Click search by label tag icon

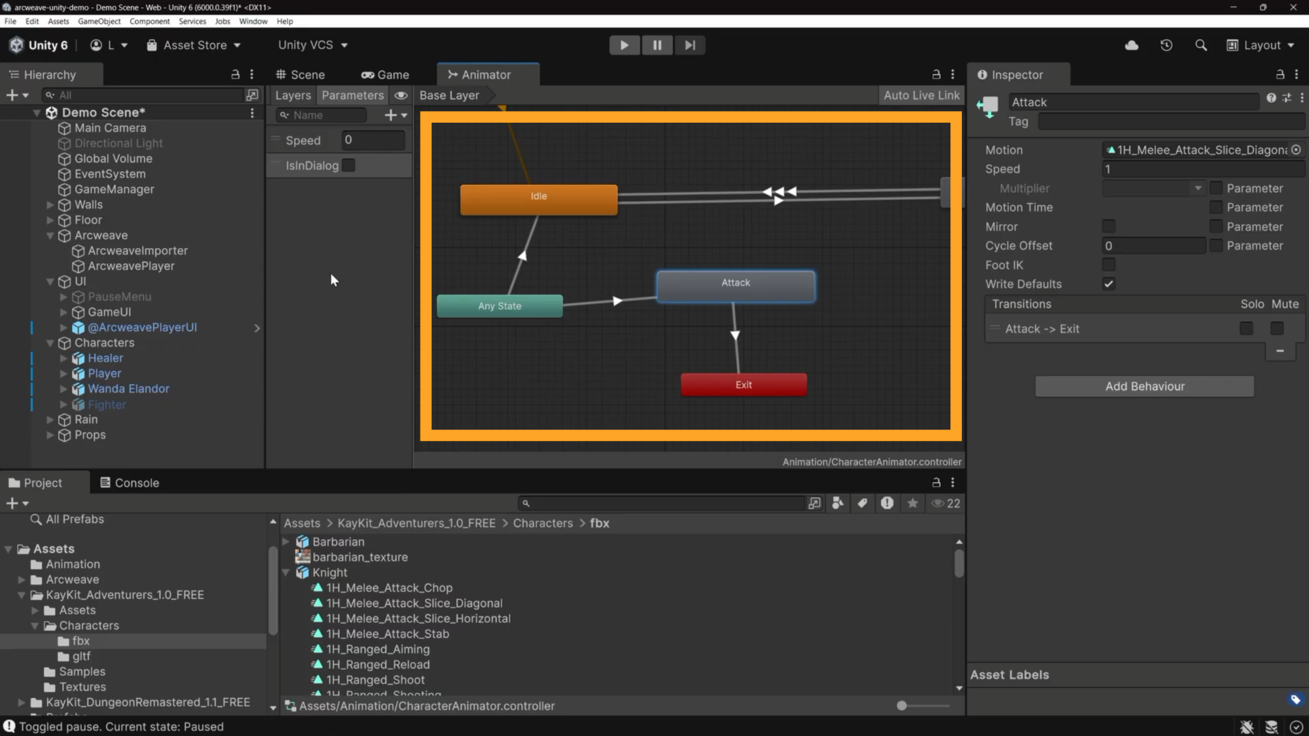click(862, 503)
